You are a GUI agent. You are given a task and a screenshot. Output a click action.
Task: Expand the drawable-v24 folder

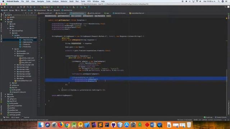(x=15, y=53)
